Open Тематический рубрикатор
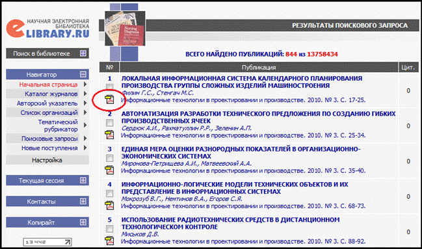The height and width of the screenshot is (249, 422). [58, 125]
